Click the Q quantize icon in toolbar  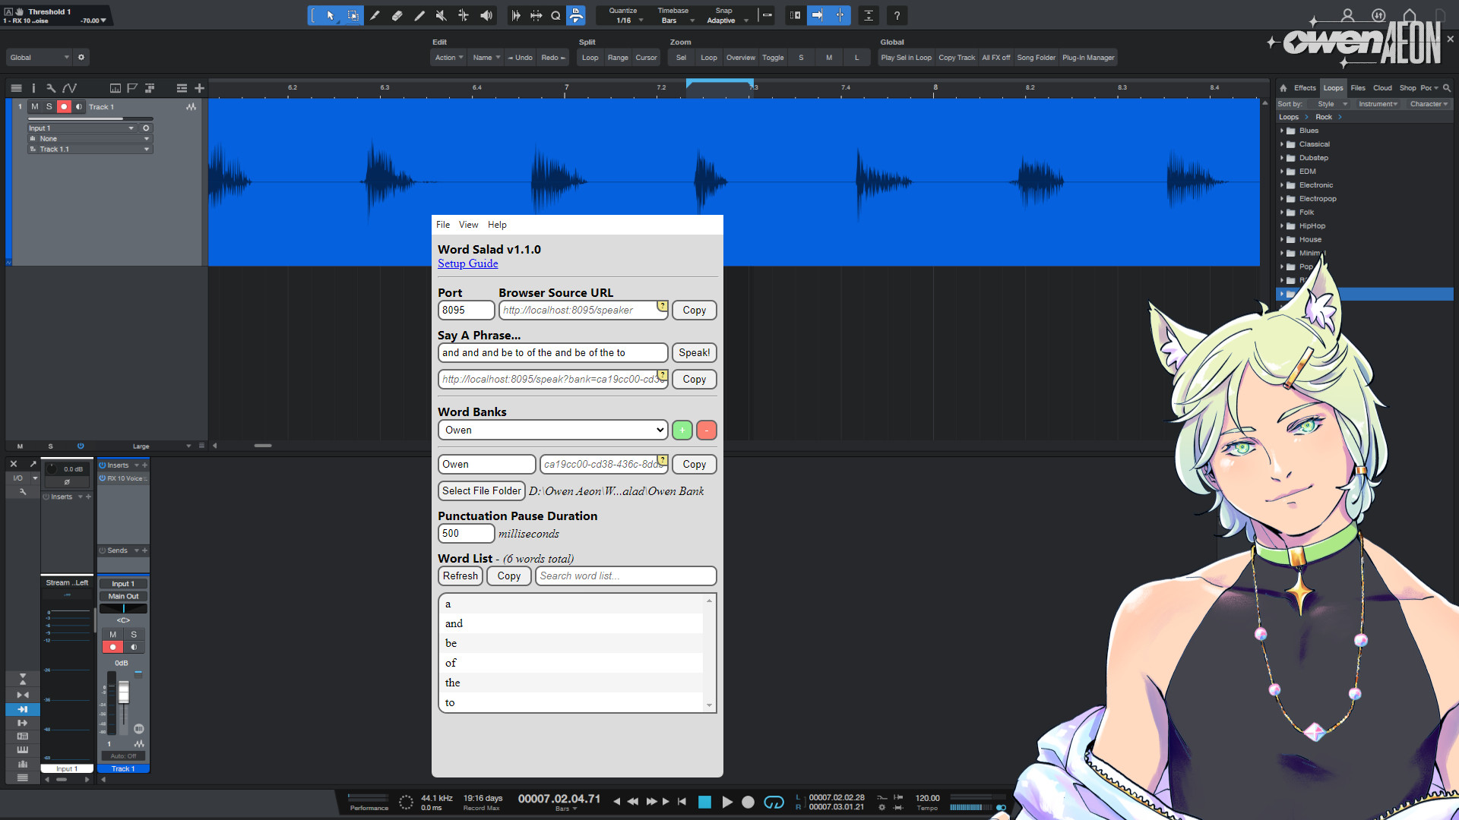tap(555, 15)
